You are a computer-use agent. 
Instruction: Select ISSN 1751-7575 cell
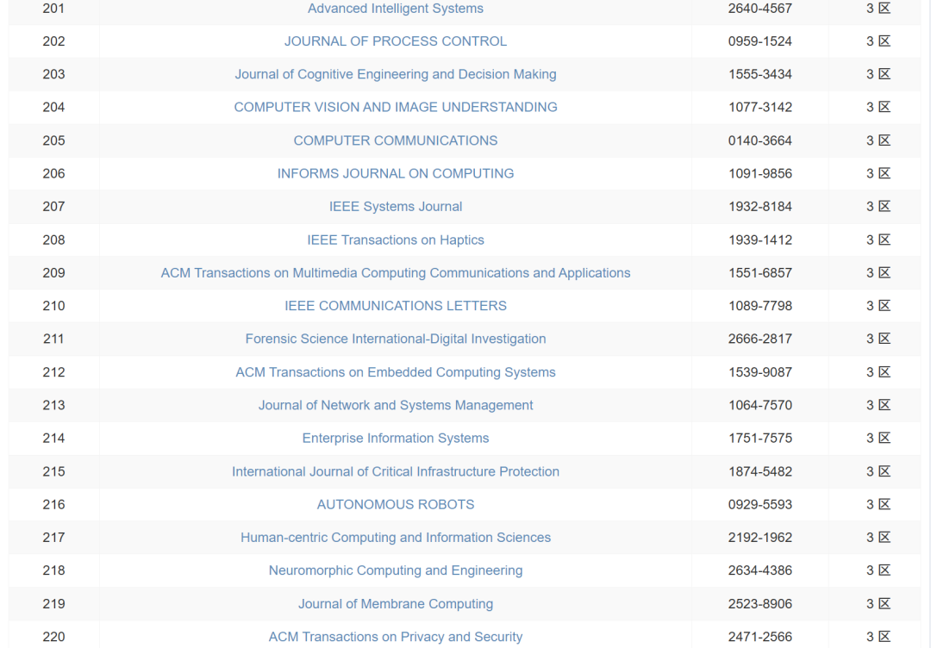tap(760, 438)
